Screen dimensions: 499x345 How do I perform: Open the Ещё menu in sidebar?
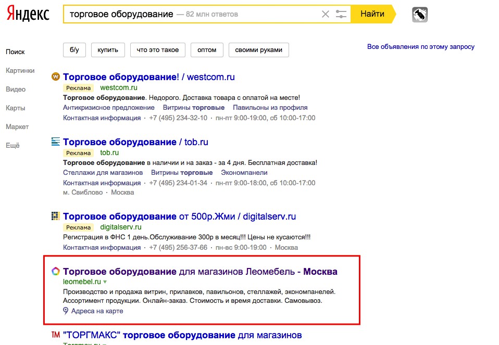[13, 146]
